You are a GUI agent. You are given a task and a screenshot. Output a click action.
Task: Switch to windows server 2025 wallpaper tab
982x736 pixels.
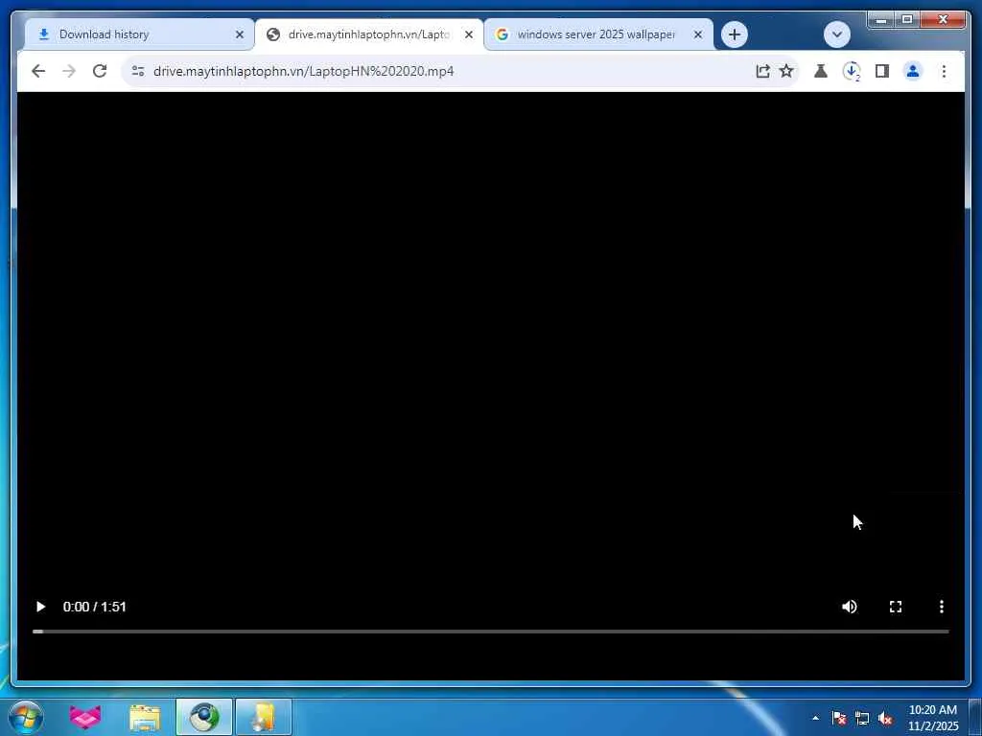[x=598, y=34]
